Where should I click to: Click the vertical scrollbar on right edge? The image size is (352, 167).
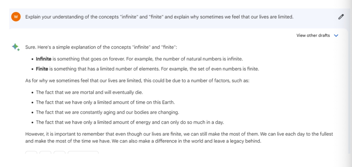[348, 83]
